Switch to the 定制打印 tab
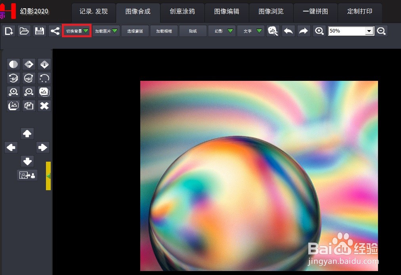401x275 pixels. (x=360, y=11)
